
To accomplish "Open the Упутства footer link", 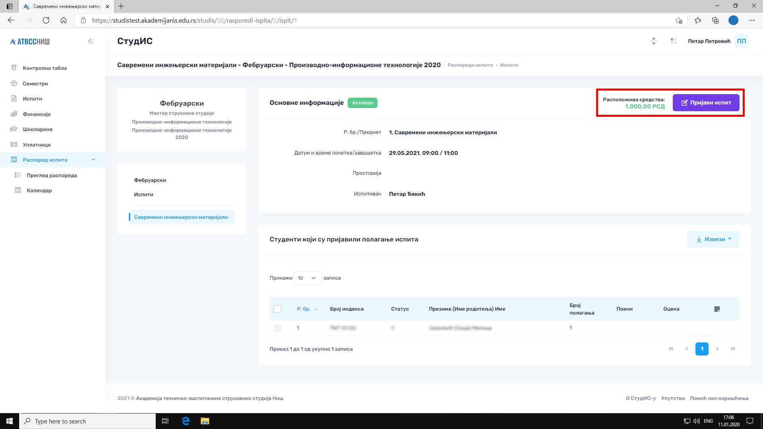I will pos(673,398).
